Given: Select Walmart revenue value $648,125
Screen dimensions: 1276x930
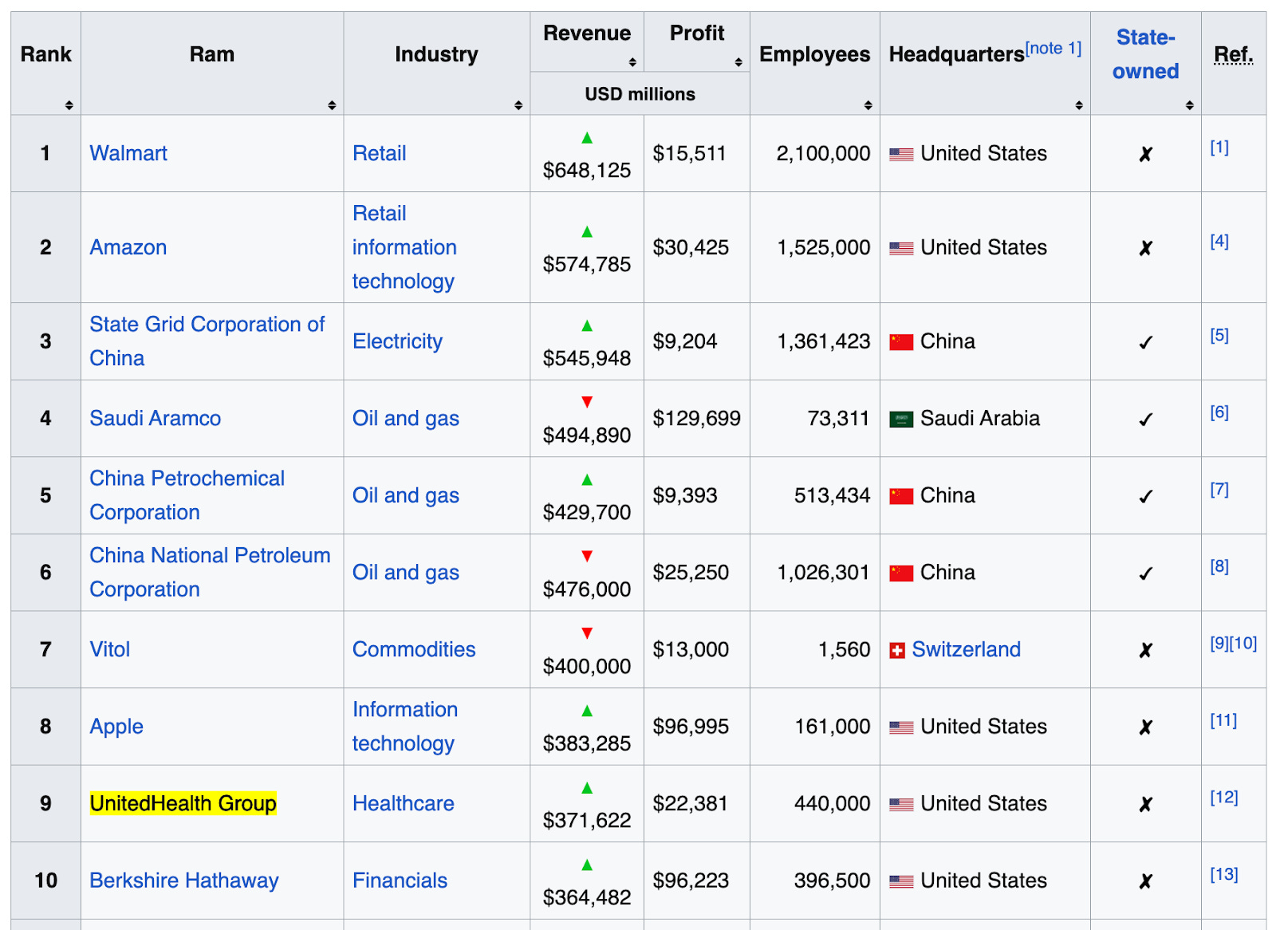Looking at the screenshot, I should click(587, 170).
